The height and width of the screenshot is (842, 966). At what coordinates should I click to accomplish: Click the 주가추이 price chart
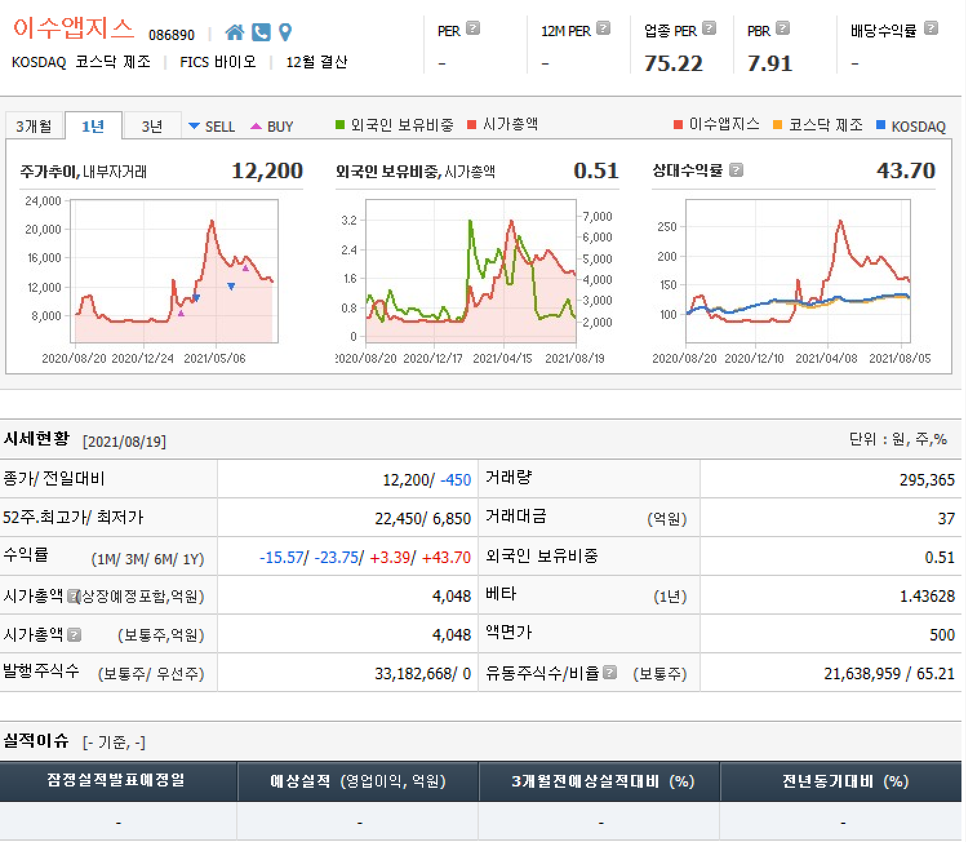point(174,271)
